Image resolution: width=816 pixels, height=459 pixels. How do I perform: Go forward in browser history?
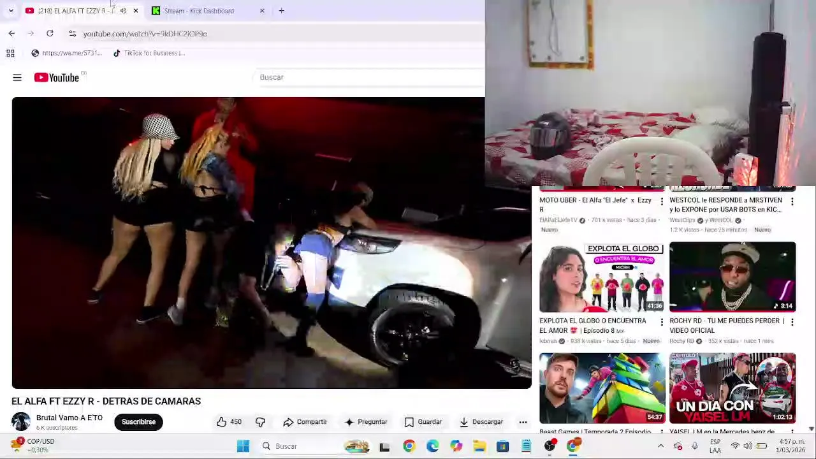click(30, 34)
